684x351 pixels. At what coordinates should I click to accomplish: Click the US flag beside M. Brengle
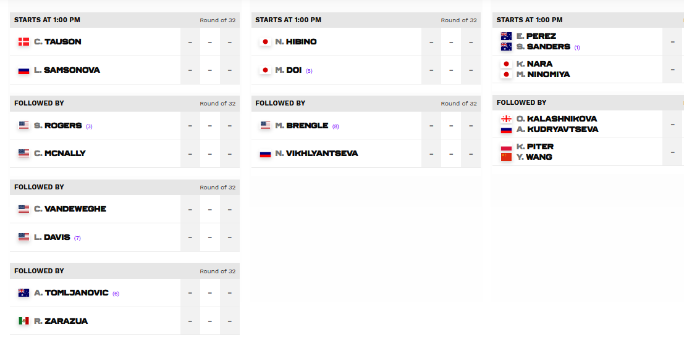265,125
